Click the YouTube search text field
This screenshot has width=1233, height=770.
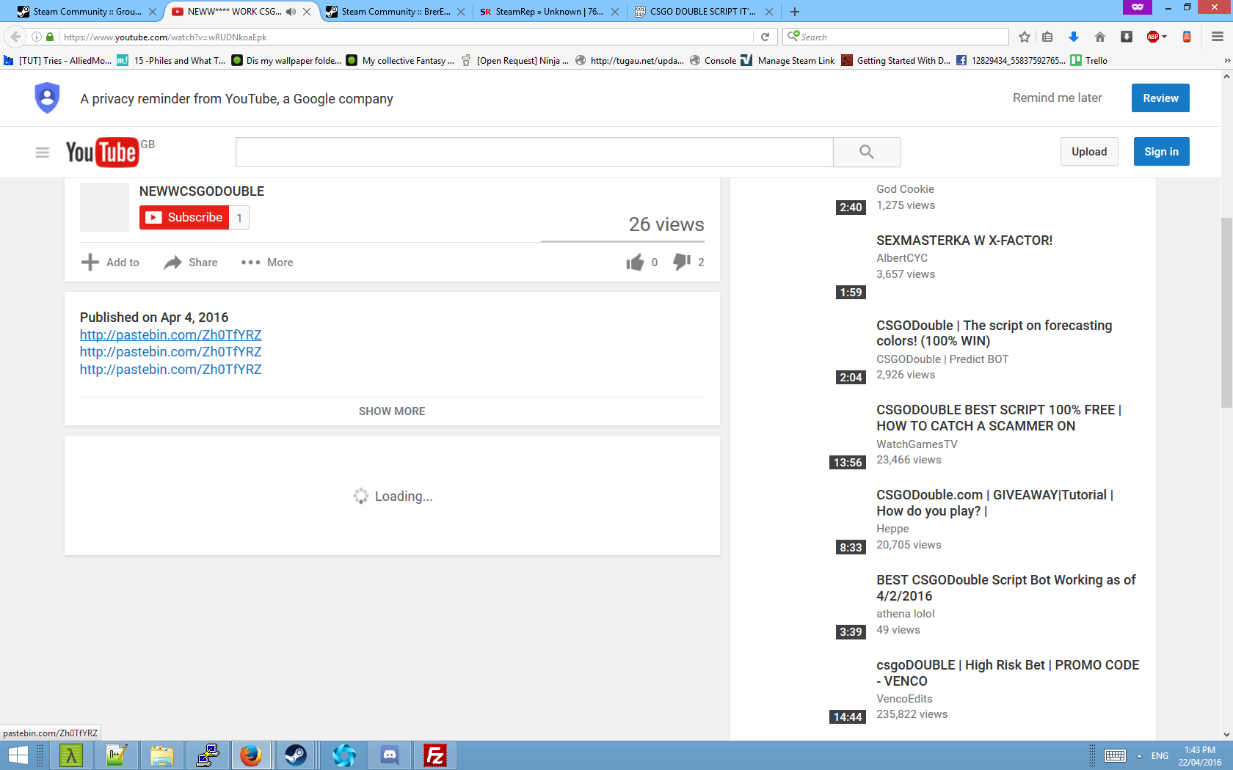(x=534, y=152)
